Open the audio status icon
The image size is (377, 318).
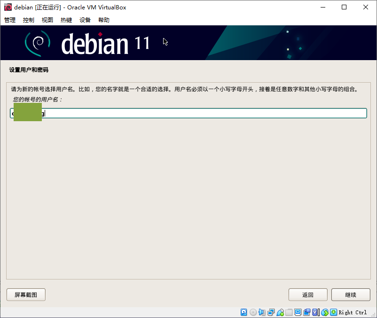pyautogui.click(x=262, y=312)
